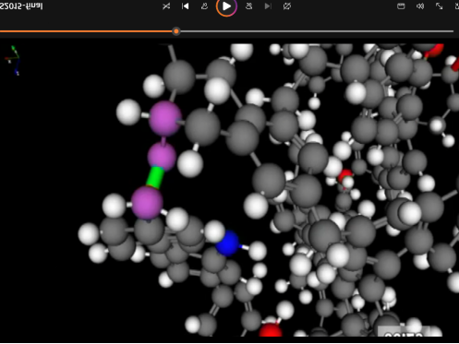The width and height of the screenshot is (459, 344).
Task: Jump to the next track
Action: click(x=268, y=6)
